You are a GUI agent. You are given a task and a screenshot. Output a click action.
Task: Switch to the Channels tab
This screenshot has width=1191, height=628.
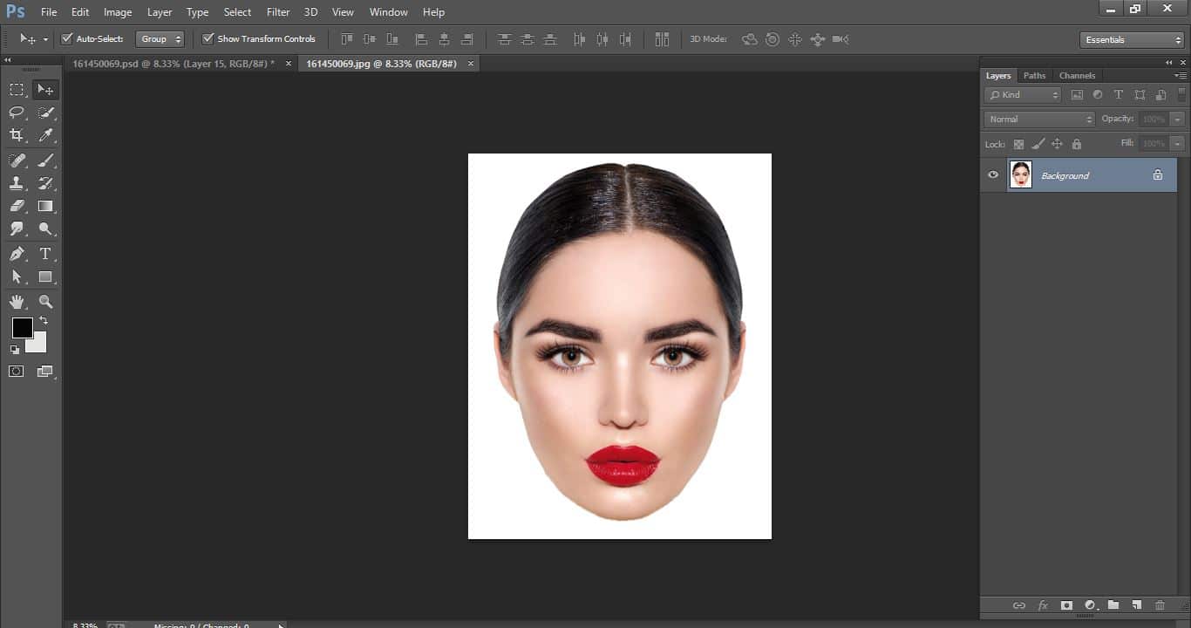point(1077,75)
